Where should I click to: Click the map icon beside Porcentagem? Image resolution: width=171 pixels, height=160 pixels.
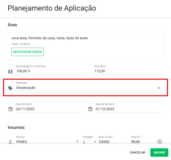[x=10, y=72]
